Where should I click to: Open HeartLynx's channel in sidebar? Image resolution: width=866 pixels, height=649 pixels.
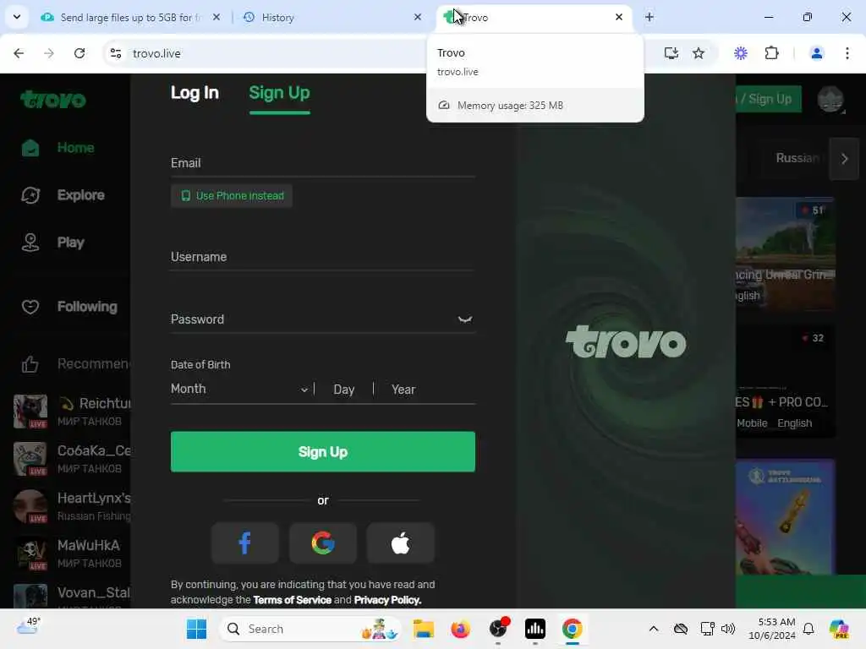(72, 506)
